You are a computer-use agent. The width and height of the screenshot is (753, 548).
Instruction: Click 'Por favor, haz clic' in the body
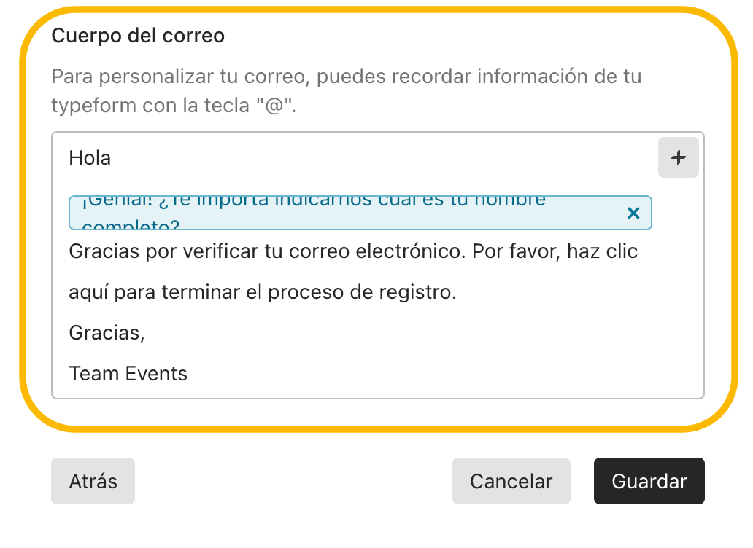[555, 251]
